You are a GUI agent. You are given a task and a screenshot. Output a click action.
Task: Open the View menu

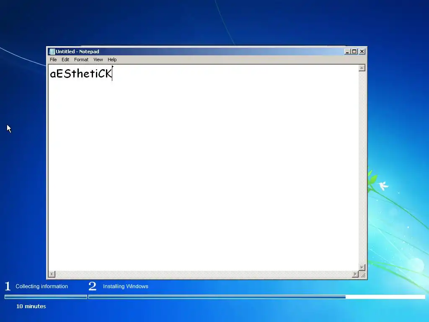98,60
